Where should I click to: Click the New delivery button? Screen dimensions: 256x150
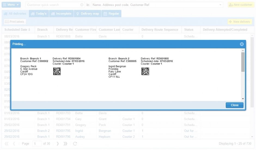(x=240, y=22)
